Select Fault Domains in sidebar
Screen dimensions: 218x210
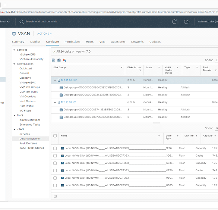point(28,143)
